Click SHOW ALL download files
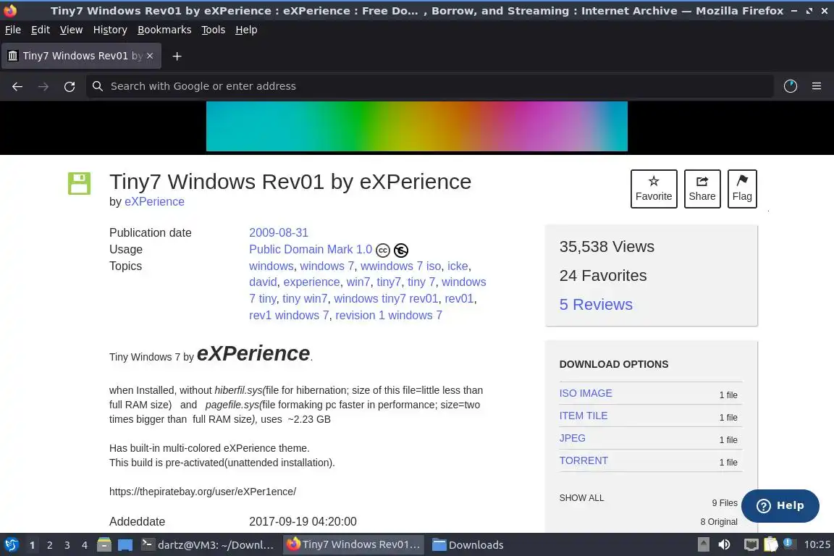The image size is (834, 556). [x=581, y=498]
